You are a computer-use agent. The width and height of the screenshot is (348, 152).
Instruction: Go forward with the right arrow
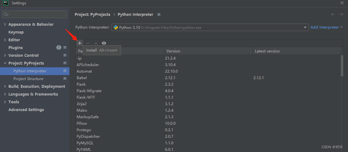[341, 14]
